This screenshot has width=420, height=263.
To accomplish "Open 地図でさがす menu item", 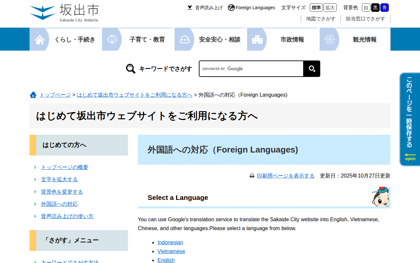I will pos(321,19).
